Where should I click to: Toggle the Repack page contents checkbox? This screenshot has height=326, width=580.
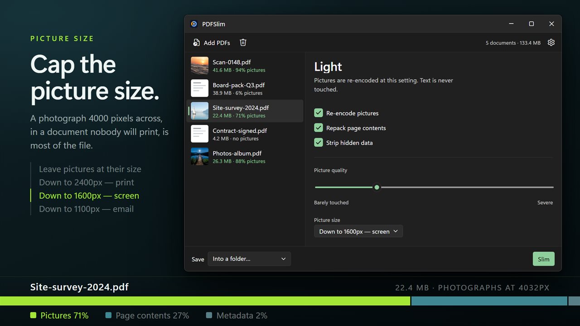(x=319, y=128)
